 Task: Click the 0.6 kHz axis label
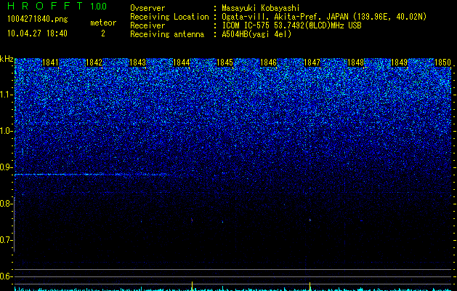[7, 276]
